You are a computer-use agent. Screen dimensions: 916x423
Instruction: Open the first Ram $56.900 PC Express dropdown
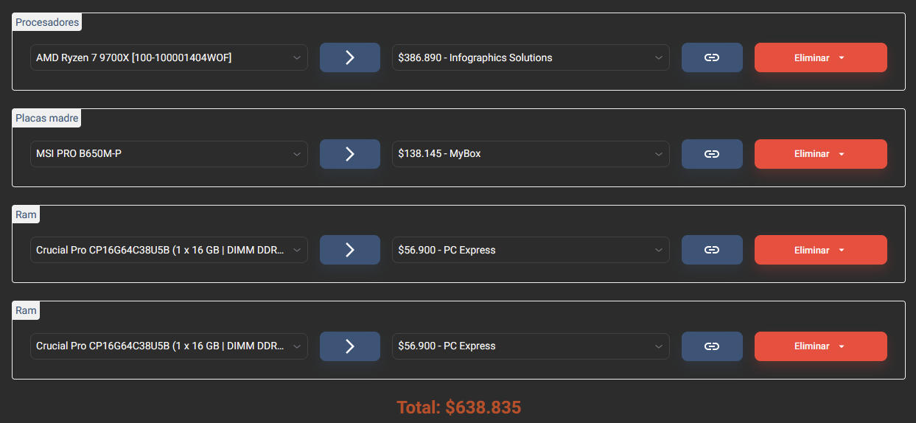[531, 250]
